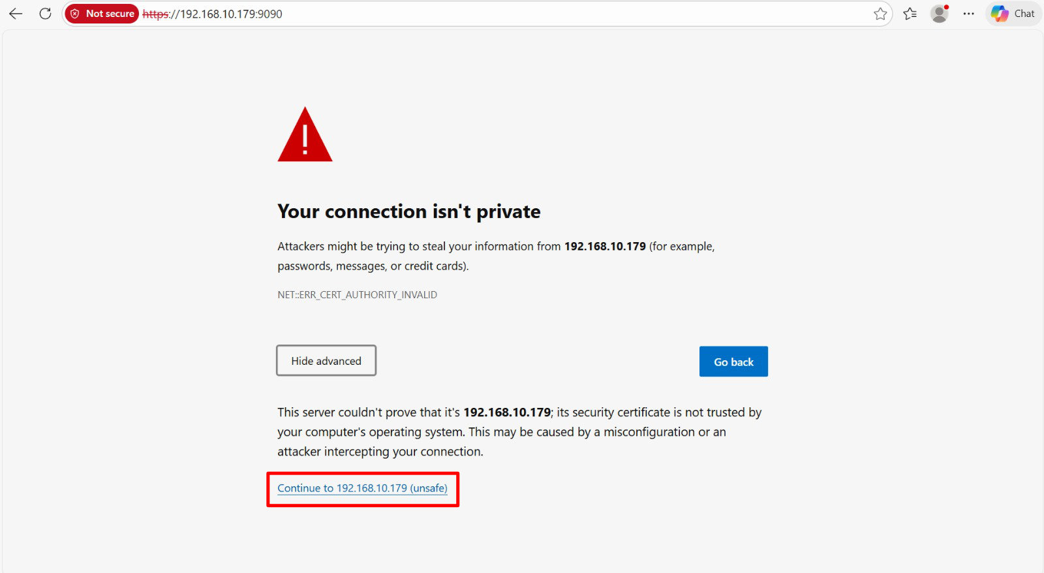1044x573 pixels.
Task: Click the address bar URL text
Action: point(231,14)
